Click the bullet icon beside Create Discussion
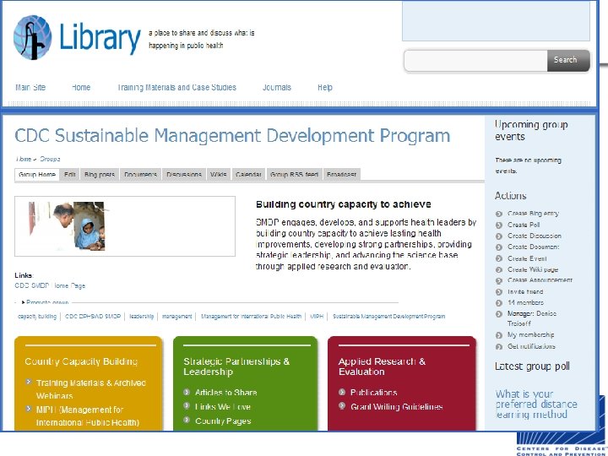608x456 pixels. [499, 236]
